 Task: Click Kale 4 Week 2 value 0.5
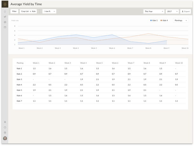coord(50,85)
